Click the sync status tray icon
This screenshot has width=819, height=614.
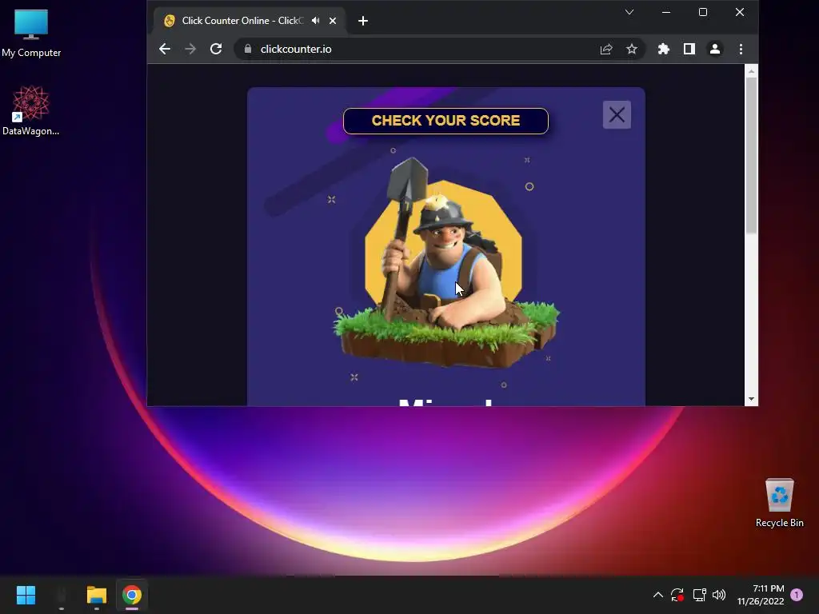click(677, 595)
